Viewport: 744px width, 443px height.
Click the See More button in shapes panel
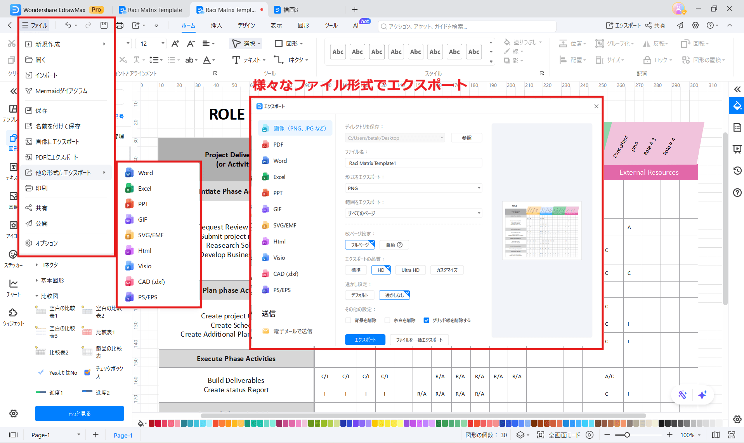coord(80,413)
